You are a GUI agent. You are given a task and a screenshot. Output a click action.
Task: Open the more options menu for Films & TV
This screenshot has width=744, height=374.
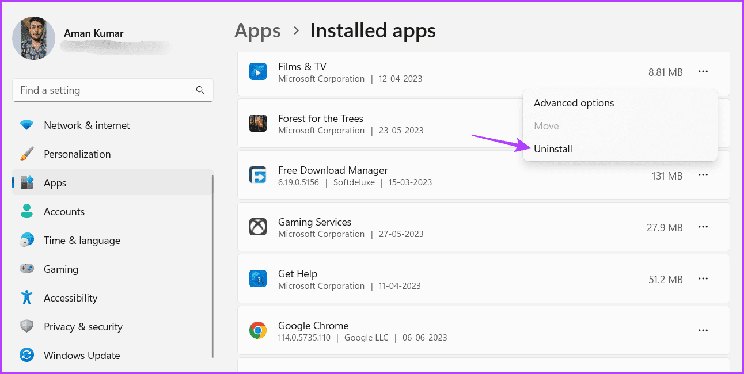[703, 72]
